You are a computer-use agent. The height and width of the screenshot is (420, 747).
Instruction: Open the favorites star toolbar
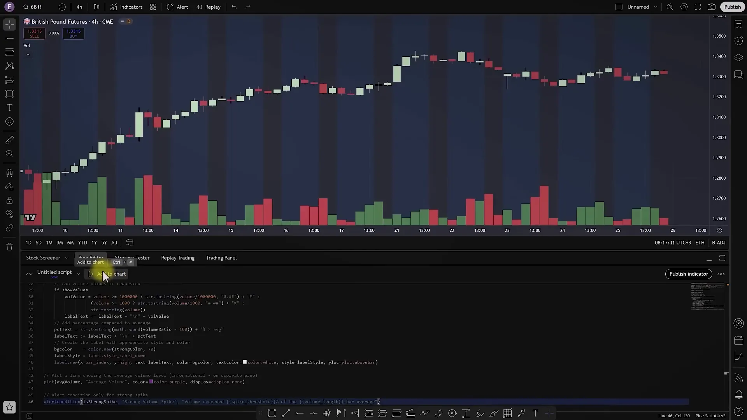tap(10, 407)
